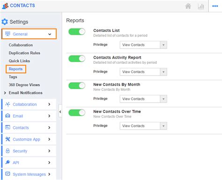This screenshot has height=180, width=222.
Task: Click the Contacts List report title
Action: tap(106, 30)
